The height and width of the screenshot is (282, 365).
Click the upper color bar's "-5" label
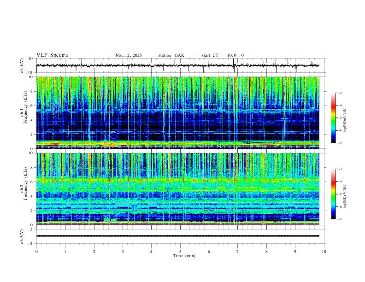pyautogui.click(x=340, y=118)
